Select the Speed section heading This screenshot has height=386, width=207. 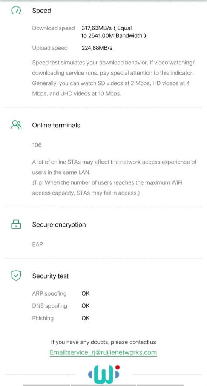41,11
